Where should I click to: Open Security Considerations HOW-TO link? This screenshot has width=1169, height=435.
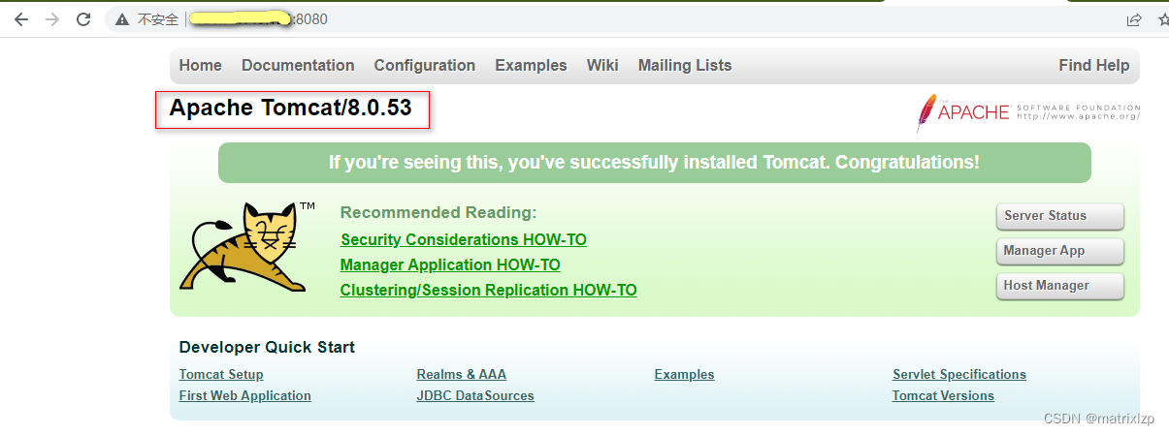coord(464,239)
